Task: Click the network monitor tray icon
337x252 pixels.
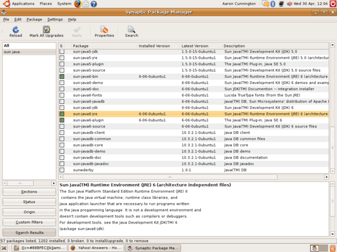Action: pos(281,4)
